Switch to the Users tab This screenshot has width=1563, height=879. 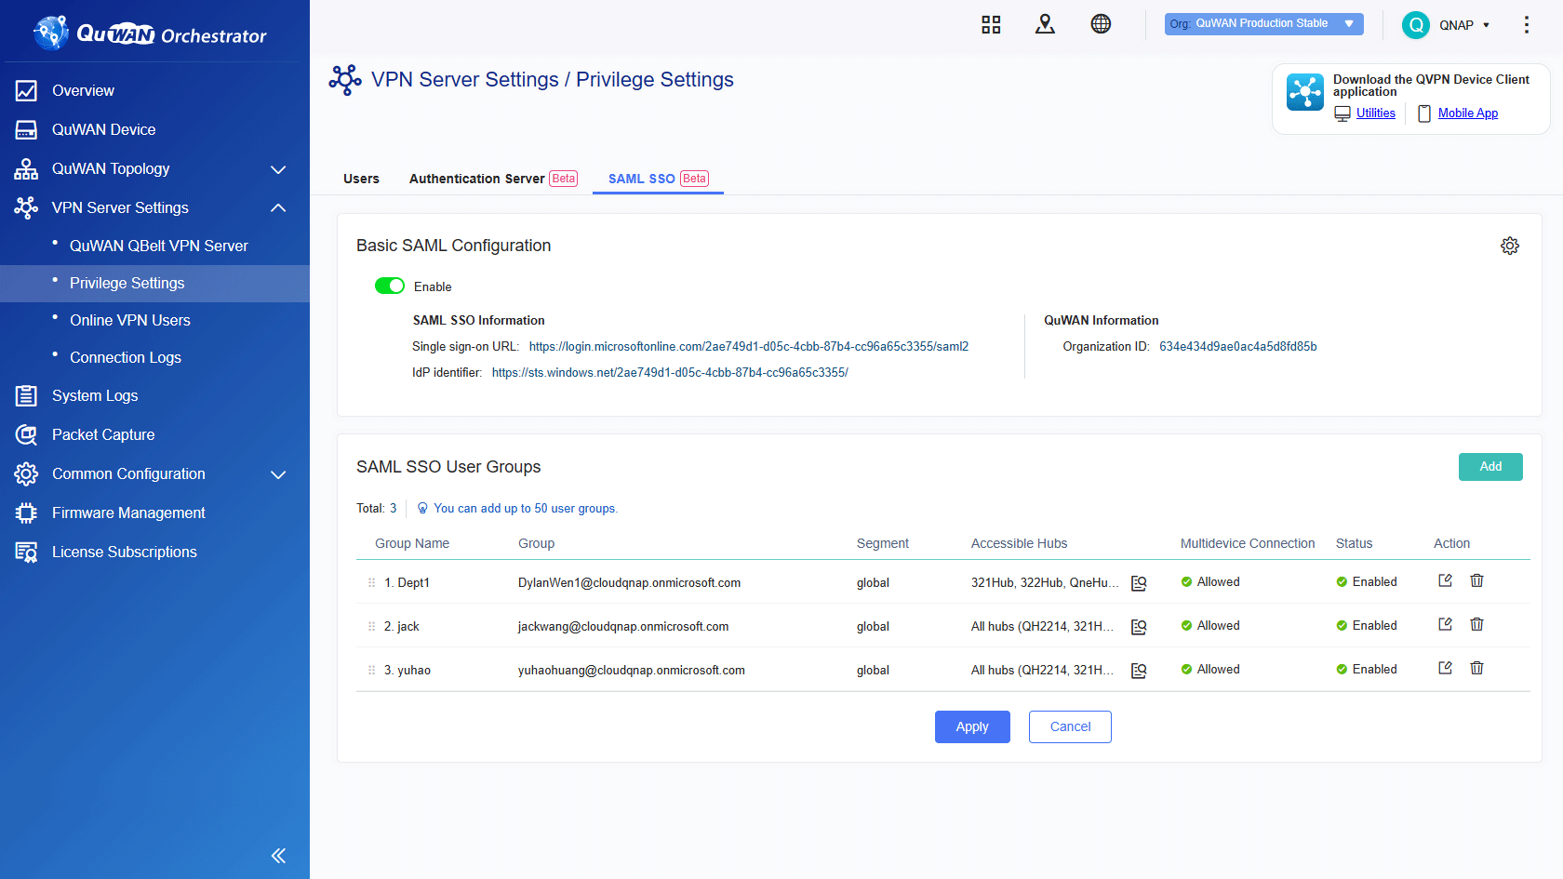[x=361, y=179]
